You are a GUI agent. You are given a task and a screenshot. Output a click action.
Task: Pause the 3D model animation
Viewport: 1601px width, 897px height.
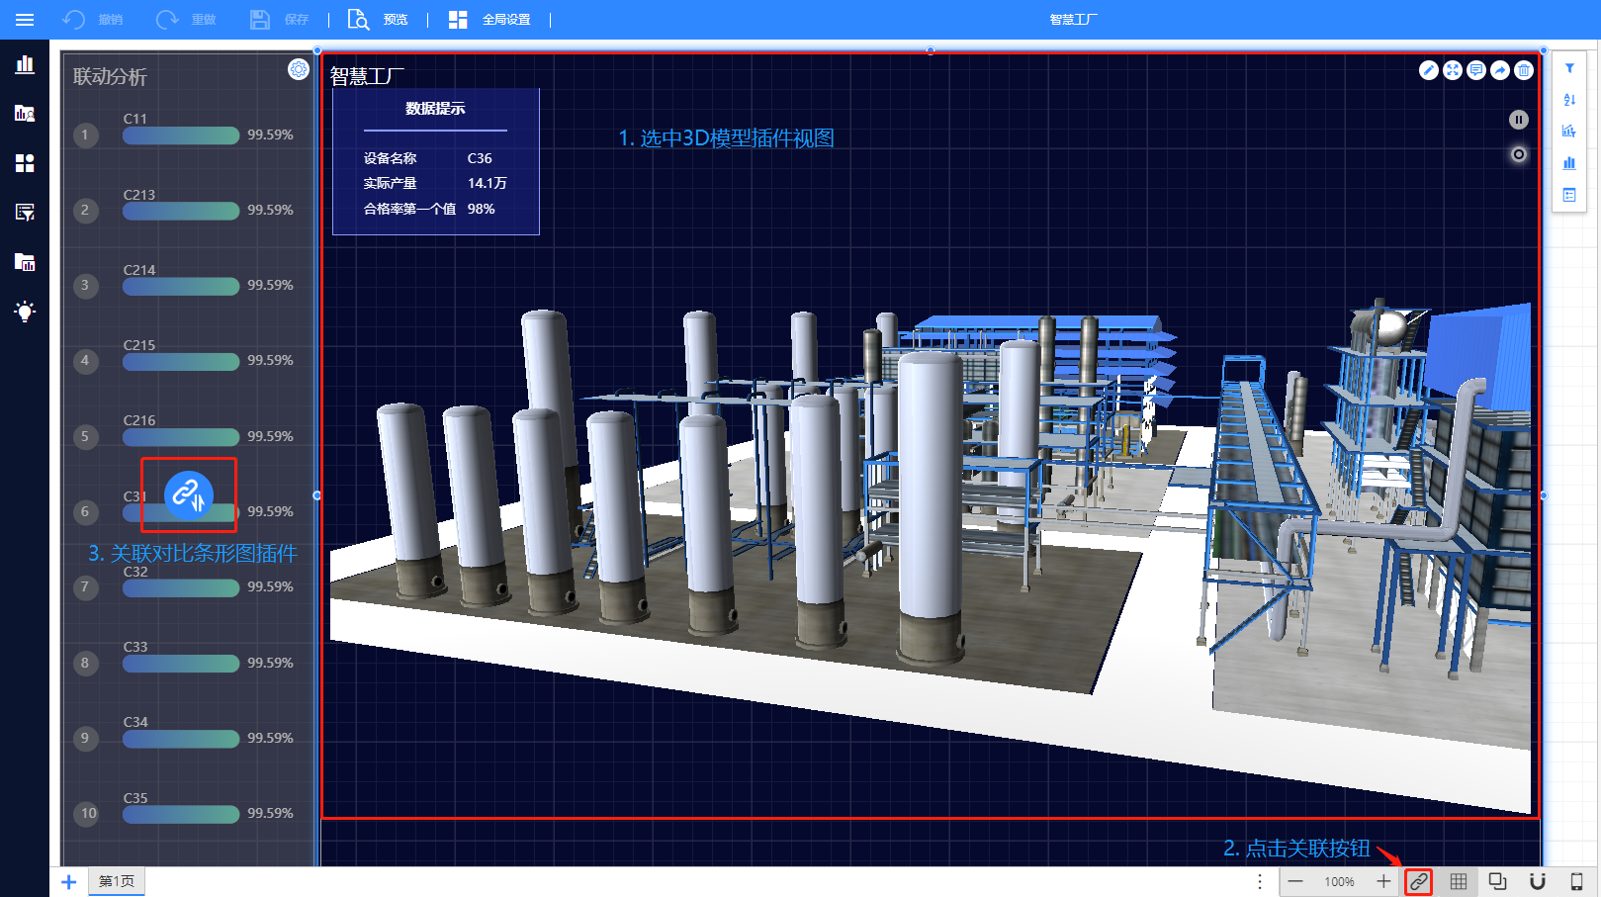click(1519, 120)
